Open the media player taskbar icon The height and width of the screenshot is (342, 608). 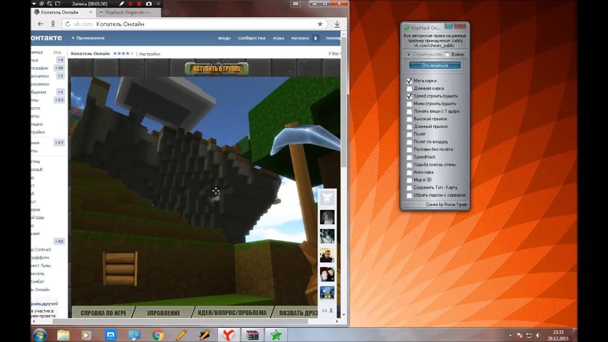click(86, 335)
